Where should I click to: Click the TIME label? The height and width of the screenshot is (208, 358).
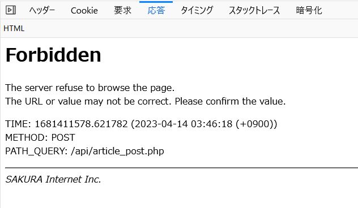point(18,124)
